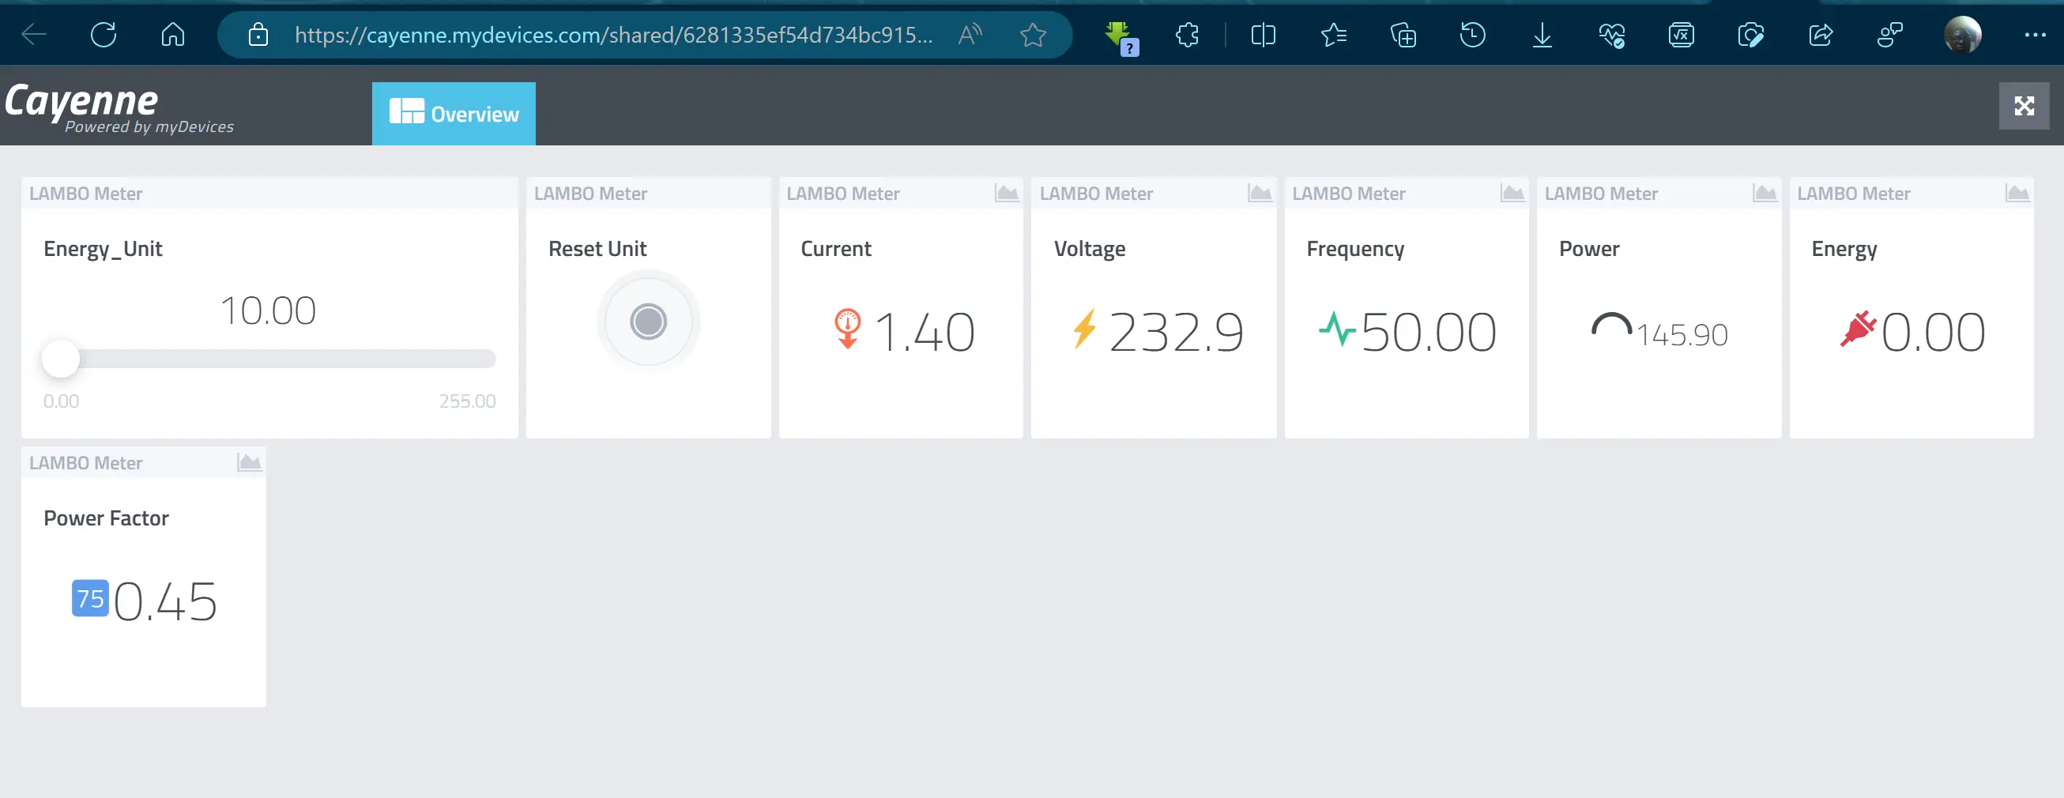Click the Energy_Unit slider handle
The height and width of the screenshot is (798, 2064).
pos(61,358)
